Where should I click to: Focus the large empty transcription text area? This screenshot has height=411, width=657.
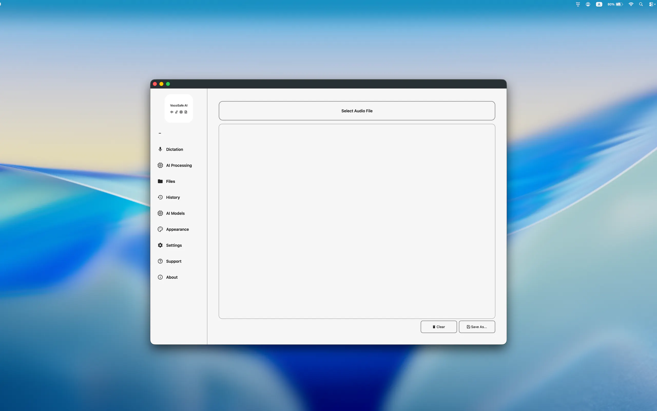click(357, 221)
